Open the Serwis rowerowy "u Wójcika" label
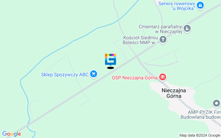Screen dimensions: 221x138 tap(176, 6)
